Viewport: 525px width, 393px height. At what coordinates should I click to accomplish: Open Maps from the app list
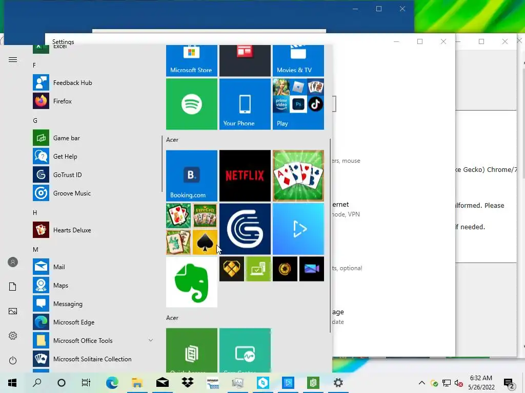click(94, 285)
